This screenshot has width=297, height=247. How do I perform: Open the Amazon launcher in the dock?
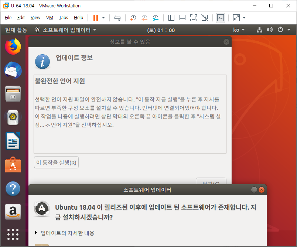coord(13,212)
